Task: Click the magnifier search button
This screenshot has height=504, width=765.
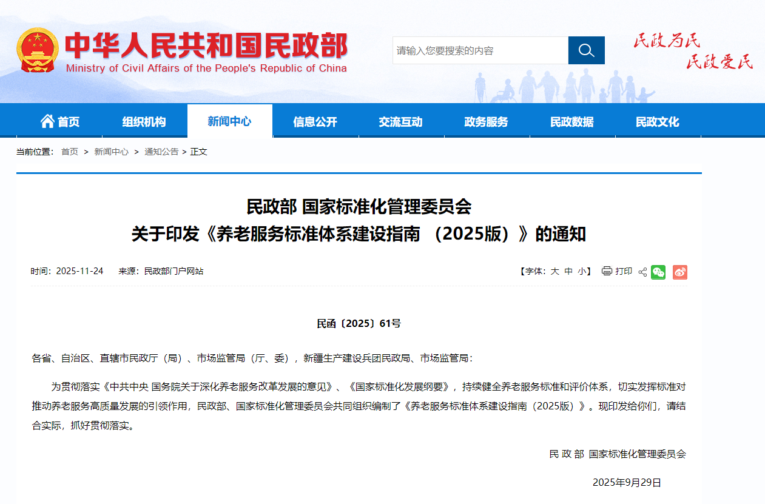Action: click(x=586, y=50)
